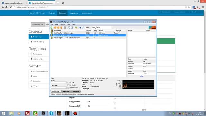Click the Пользователь tab on the webpage
206x116 pixels.
38,24
